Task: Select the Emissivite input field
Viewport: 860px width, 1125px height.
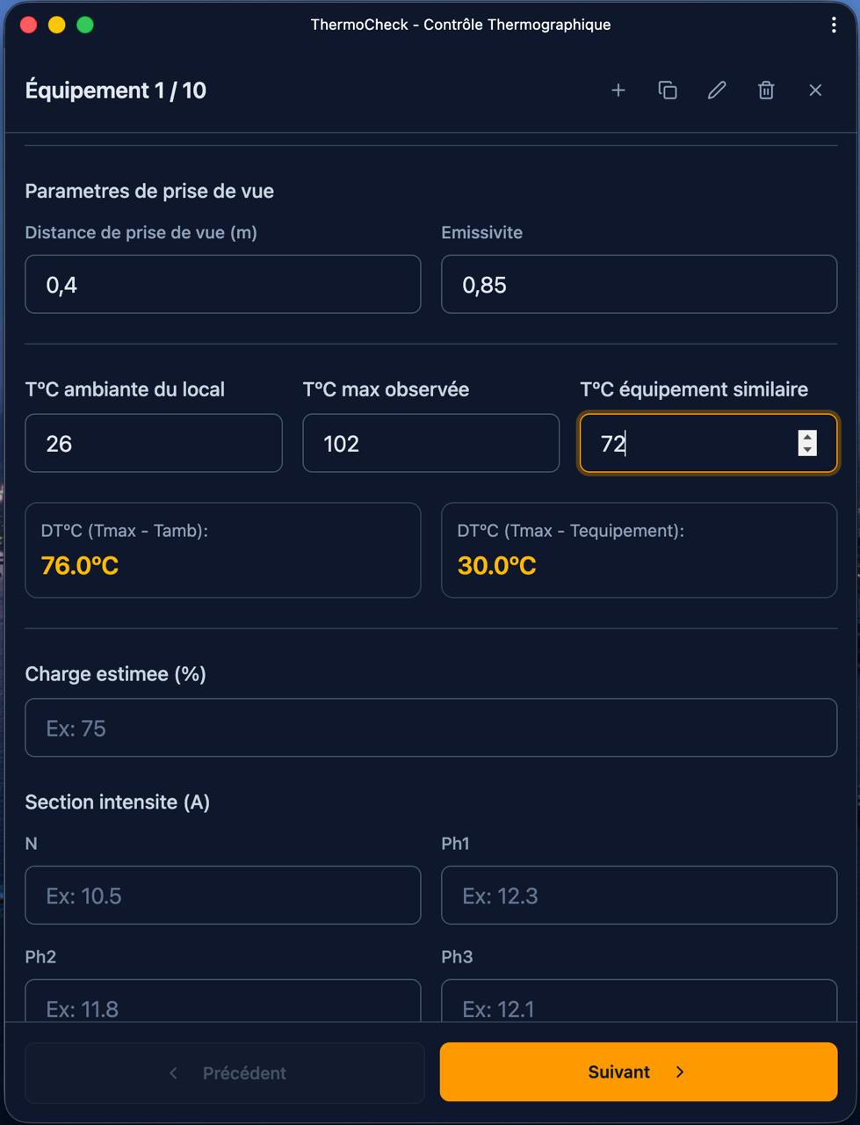Action: (639, 284)
